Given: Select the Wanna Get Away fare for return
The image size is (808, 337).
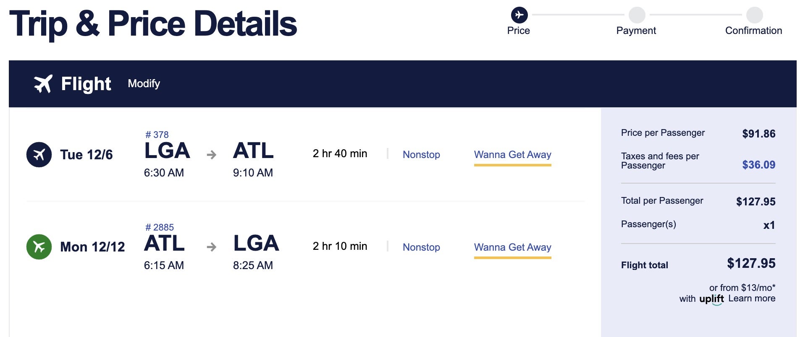Looking at the screenshot, I should pyautogui.click(x=512, y=247).
